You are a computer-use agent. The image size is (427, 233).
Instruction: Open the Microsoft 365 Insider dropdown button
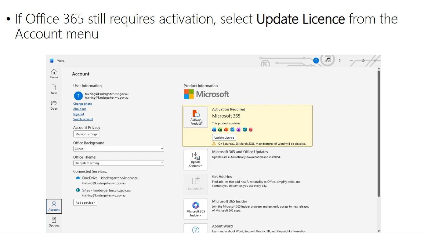point(196,209)
